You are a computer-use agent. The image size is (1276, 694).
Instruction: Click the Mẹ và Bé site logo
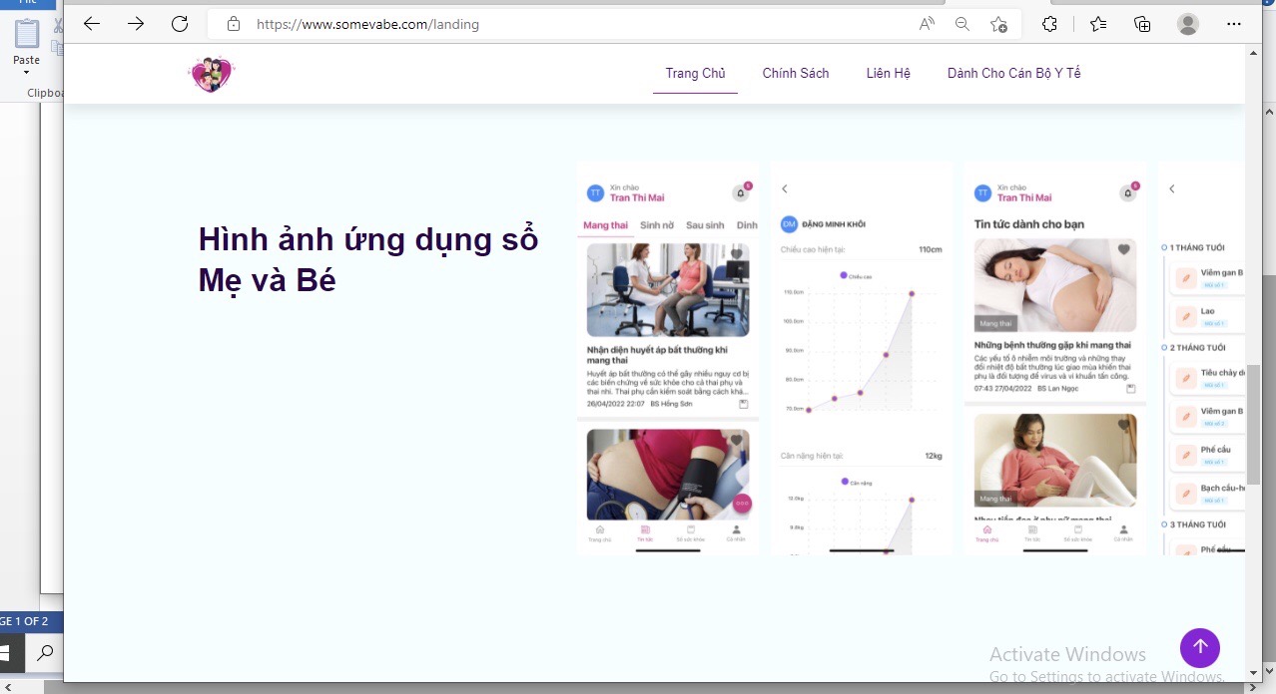point(211,74)
